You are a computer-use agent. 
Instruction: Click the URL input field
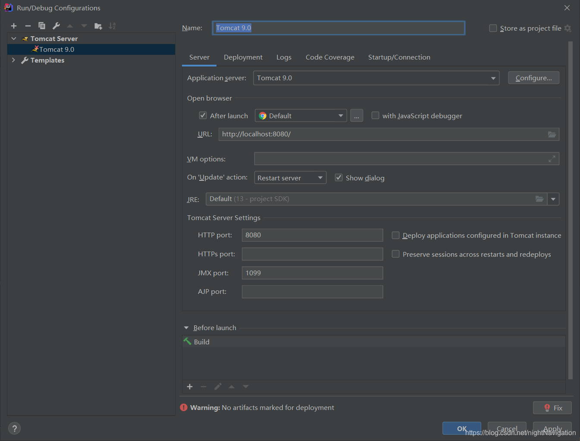click(389, 134)
